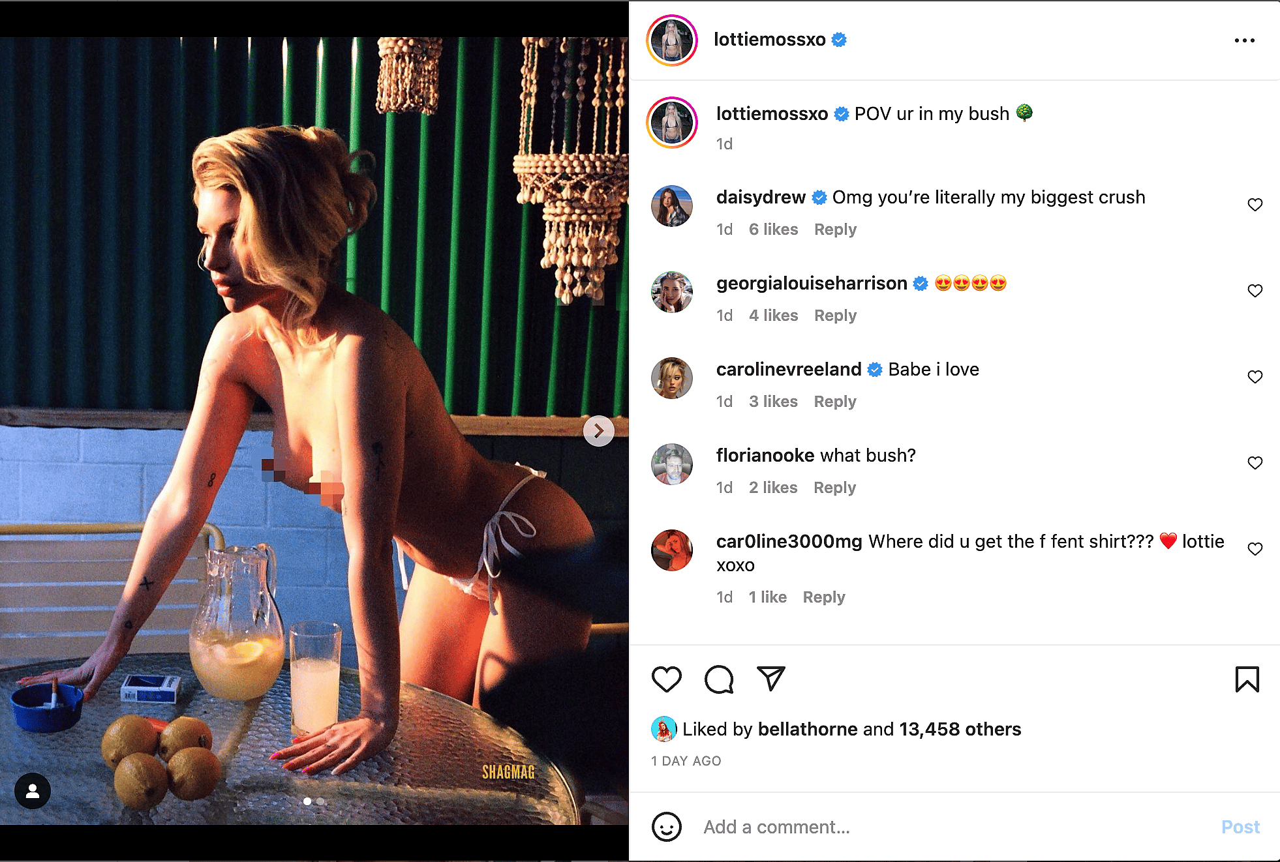Image resolution: width=1280 pixels, height=862 pixels.
Task: Click the 6 likes count under daisydrew's comment
Action: (773, 229)
